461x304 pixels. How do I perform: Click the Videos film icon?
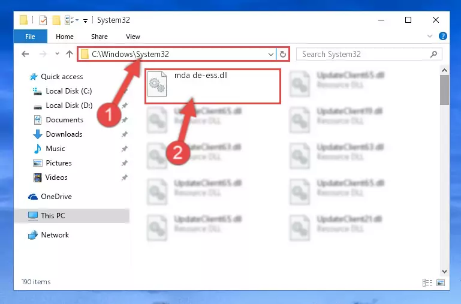(x=38, y=177)
